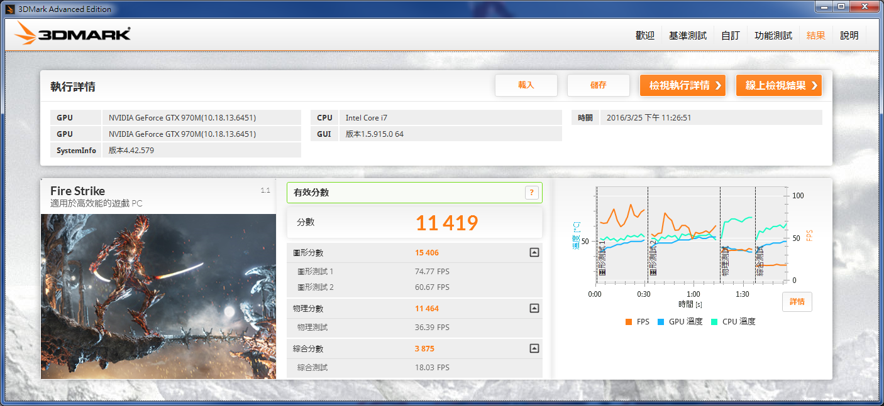Collapse the 圖形分數 section

pos(534,252)
